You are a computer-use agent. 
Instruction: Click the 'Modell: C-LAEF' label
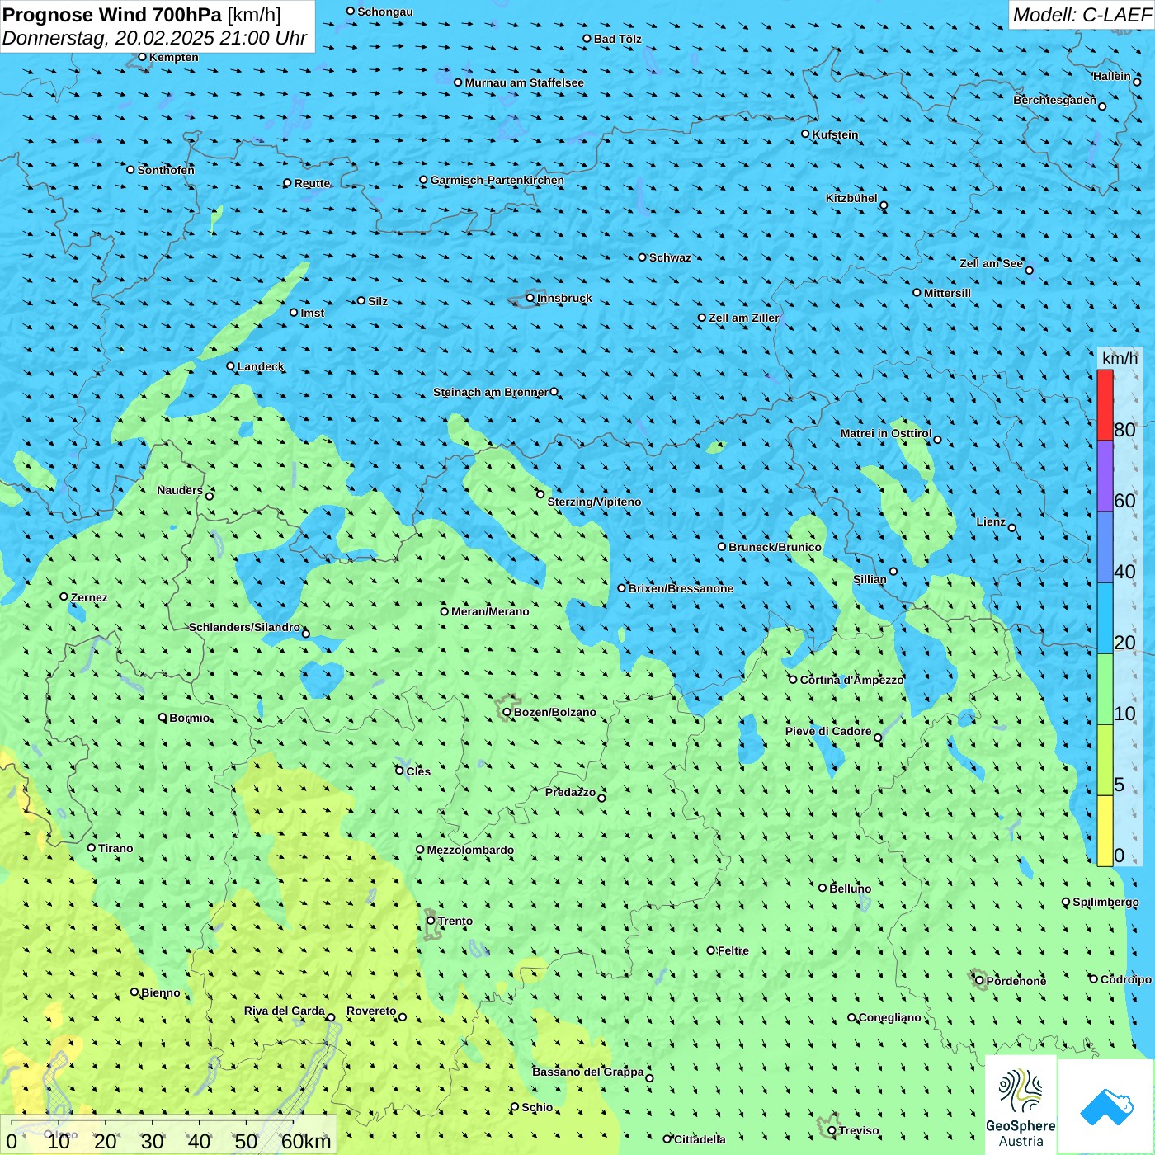1082,15
